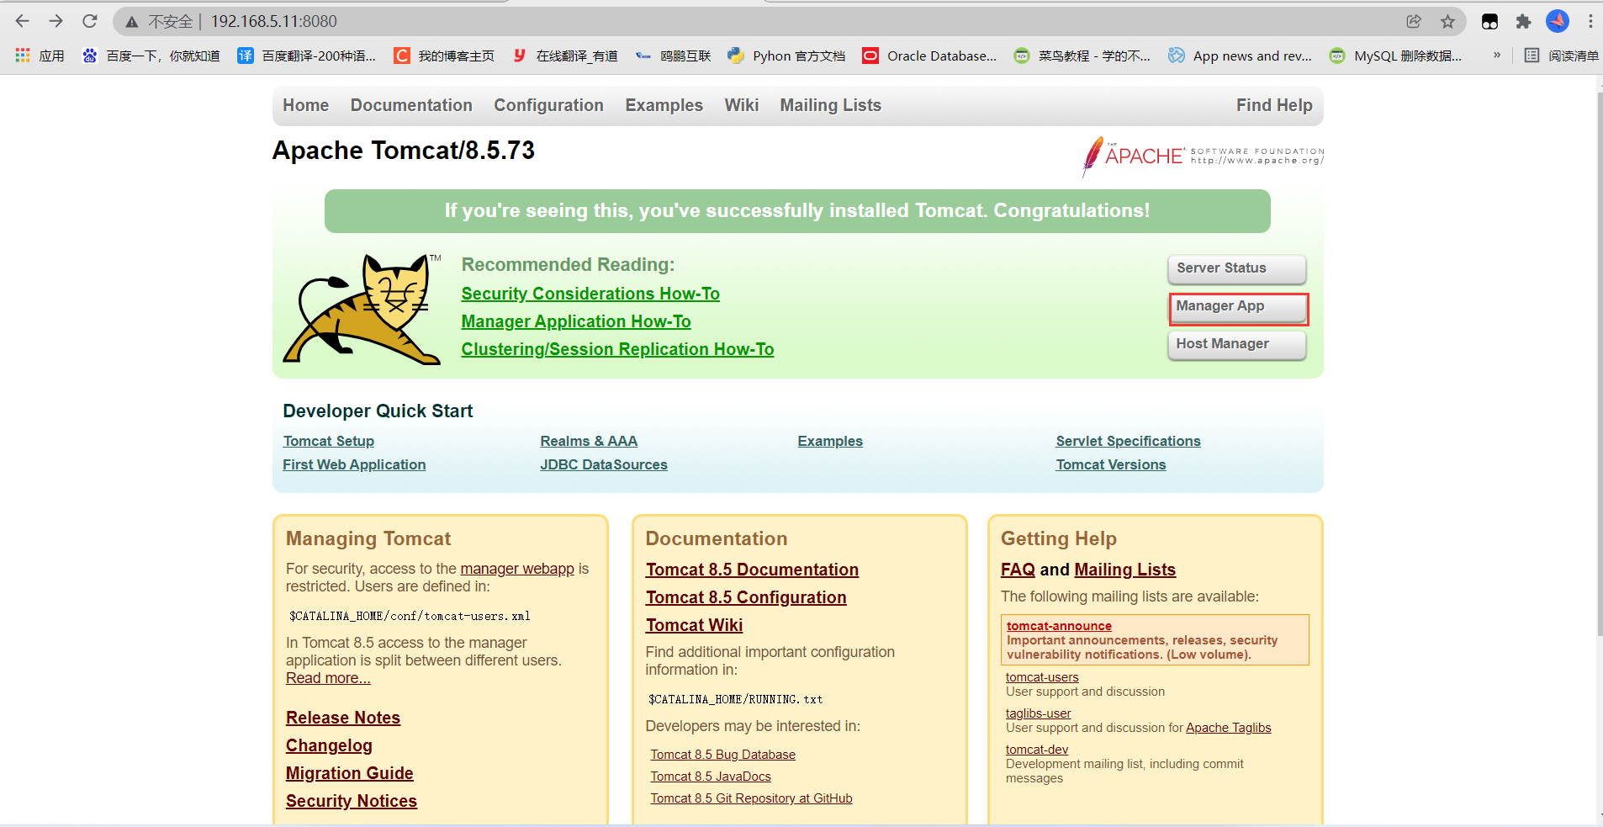Open the manager webapp link
Image resolution: width=1603 pixels, height=827 pixels.
517,569
